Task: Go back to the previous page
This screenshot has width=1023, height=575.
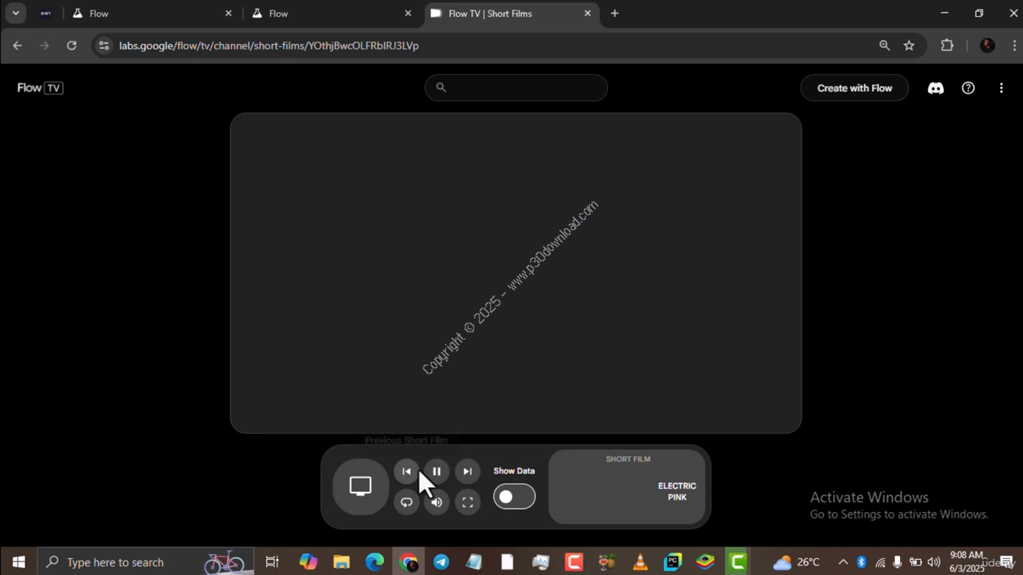Action: 18,46
